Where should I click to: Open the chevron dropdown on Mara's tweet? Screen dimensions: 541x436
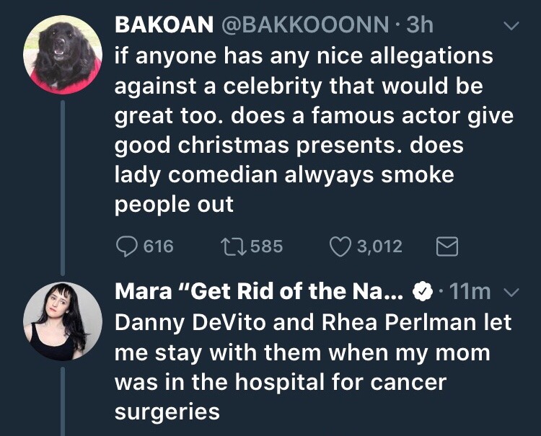point(511,291)
